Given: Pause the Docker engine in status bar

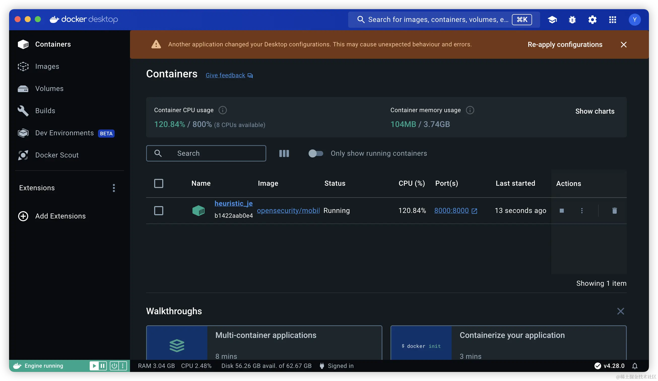Looking at the screenshot, I should [103, 366].
